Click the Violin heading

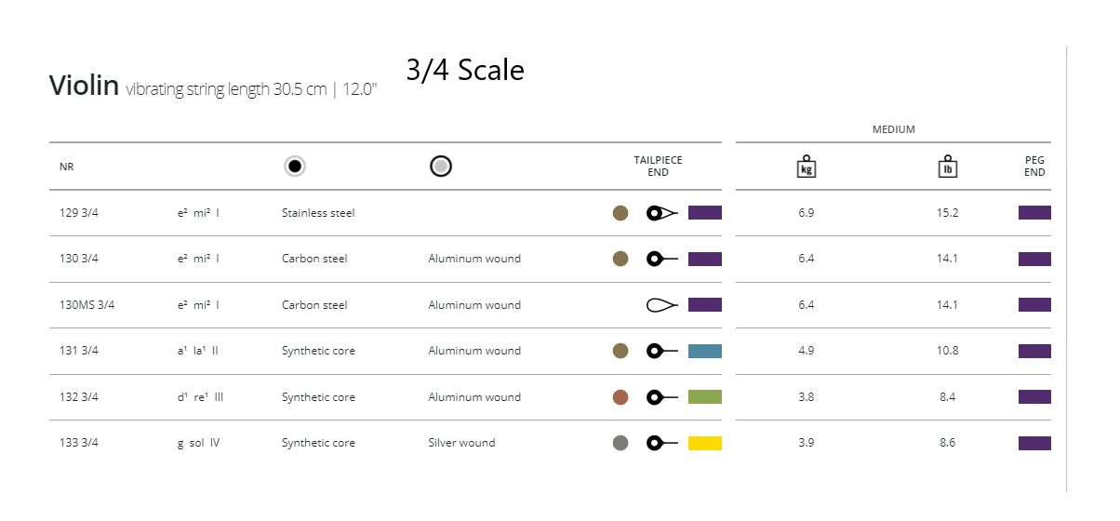click(84, 86)
